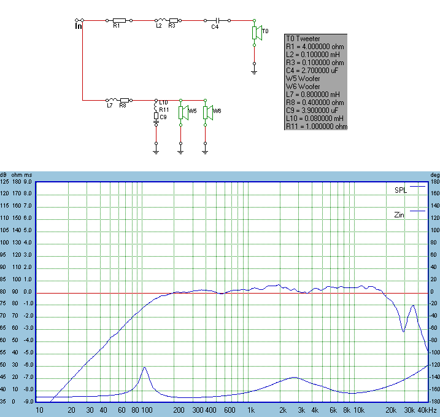Click 'R11 = 1.000000 ohm' list entry
The width and height of the screenshot is (440, 417).
(x=316, y=127)
